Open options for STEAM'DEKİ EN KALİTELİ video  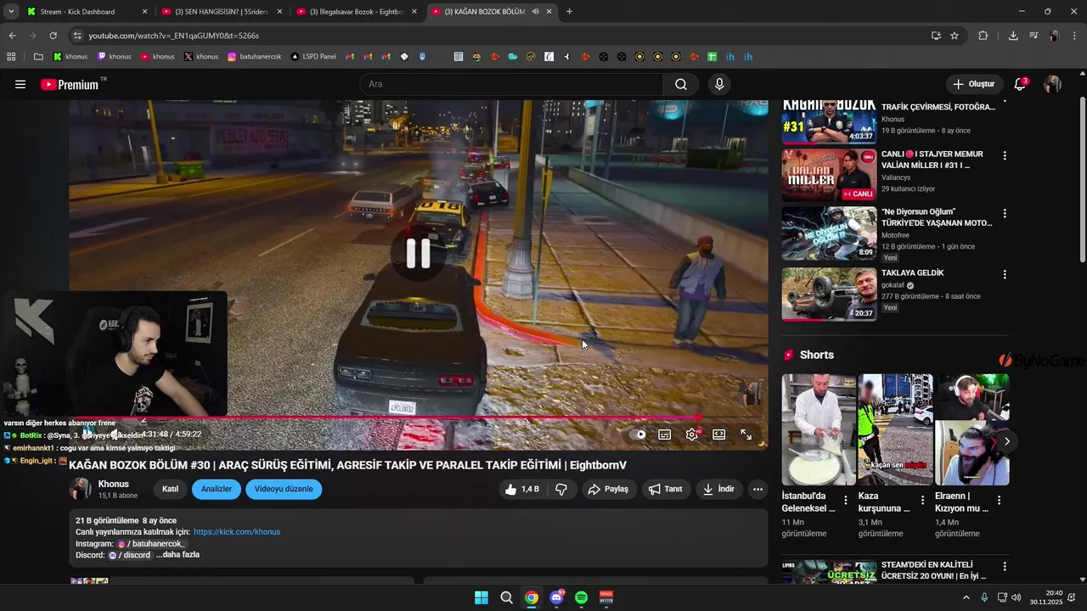click(1005, 567)
